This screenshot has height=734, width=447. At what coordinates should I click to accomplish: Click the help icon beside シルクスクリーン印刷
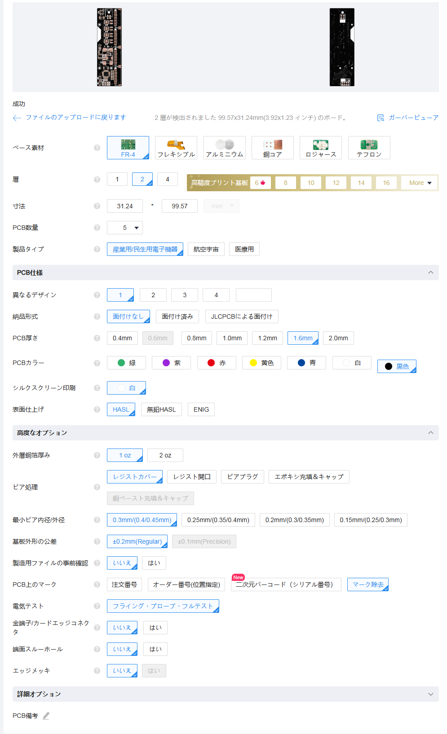pyautogui.click(x=97, y=388)
